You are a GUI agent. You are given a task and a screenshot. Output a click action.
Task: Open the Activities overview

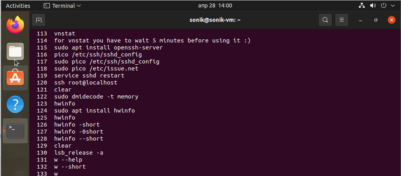pos(18,6)
